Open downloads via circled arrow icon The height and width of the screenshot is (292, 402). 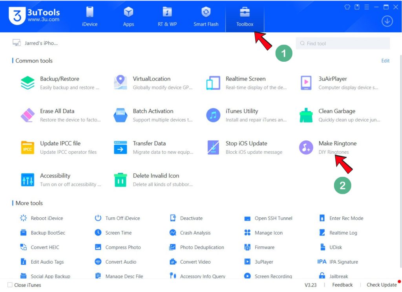387,21
